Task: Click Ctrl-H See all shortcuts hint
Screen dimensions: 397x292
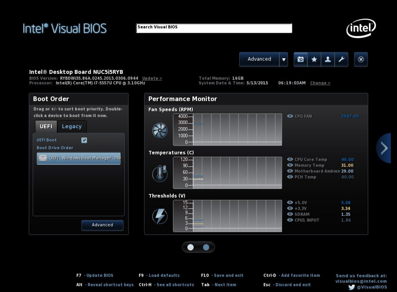Action: click(166, 285)
